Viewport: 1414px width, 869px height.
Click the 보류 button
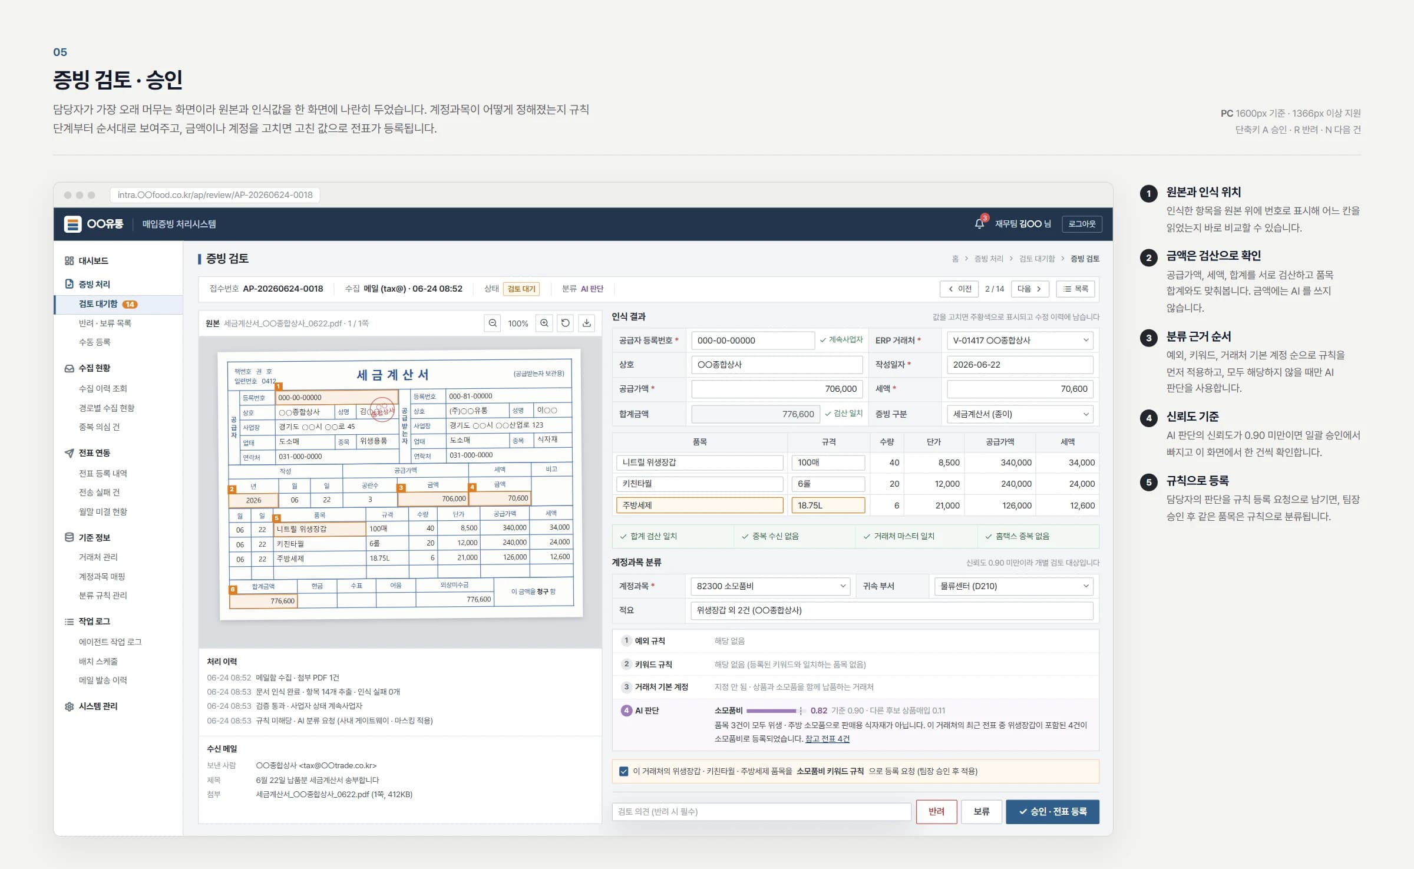tap(981, 811)
